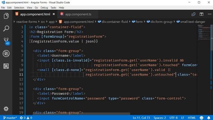Screen dimensions: 213x120
Task: Click '[formGroup]' on line 3
Action: click(x=53, y=37)
